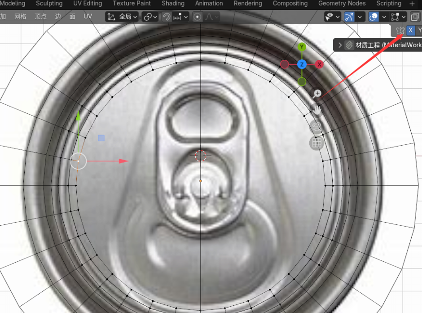
Task: Open 全局 transform orientation dropdown
Action: pyautogui.click(x=122, y=17)
